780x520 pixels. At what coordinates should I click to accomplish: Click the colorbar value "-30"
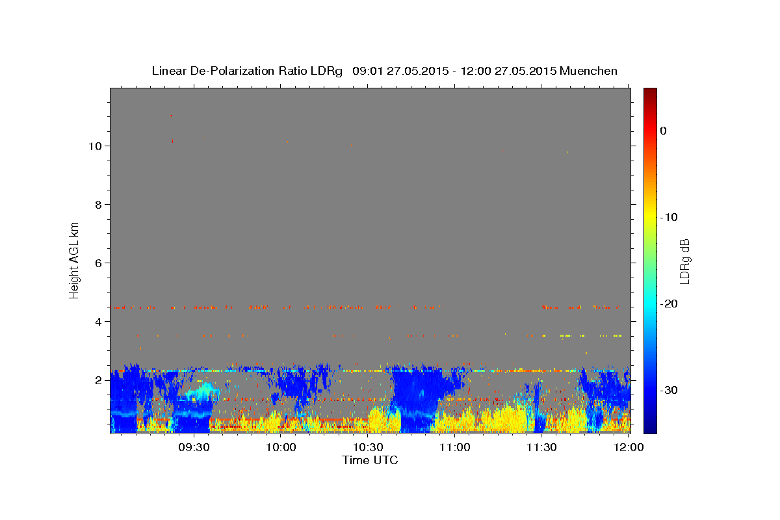[x=669, y=390]
